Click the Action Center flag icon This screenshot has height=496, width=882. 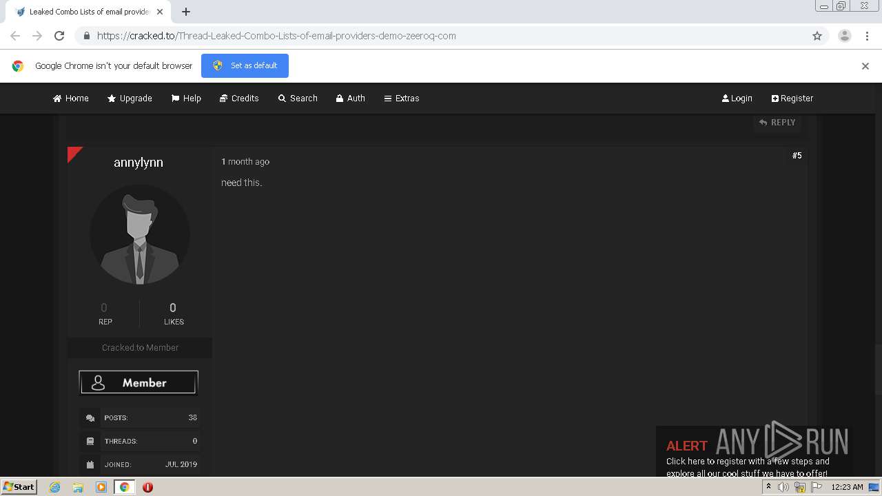(817, 487)
